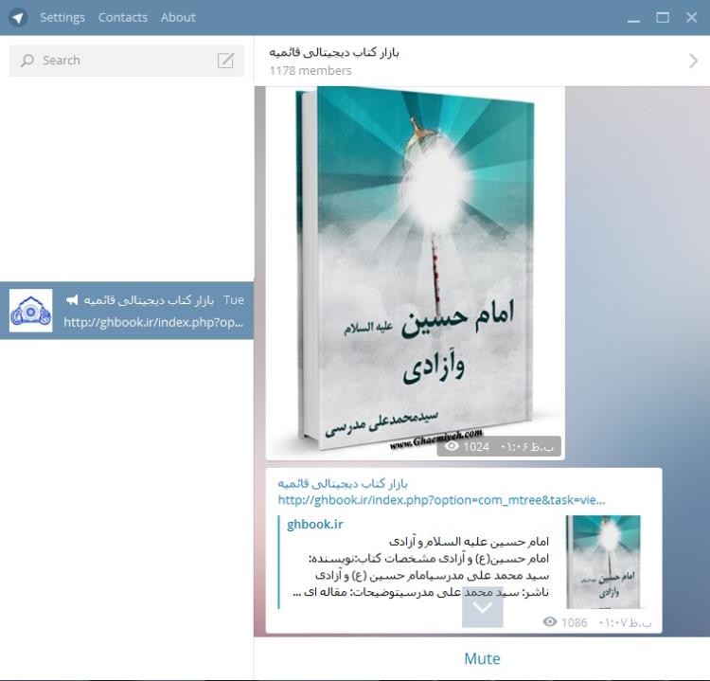Click the Search chats field
This screenshot has height=681, width=710.
point(126,61)
